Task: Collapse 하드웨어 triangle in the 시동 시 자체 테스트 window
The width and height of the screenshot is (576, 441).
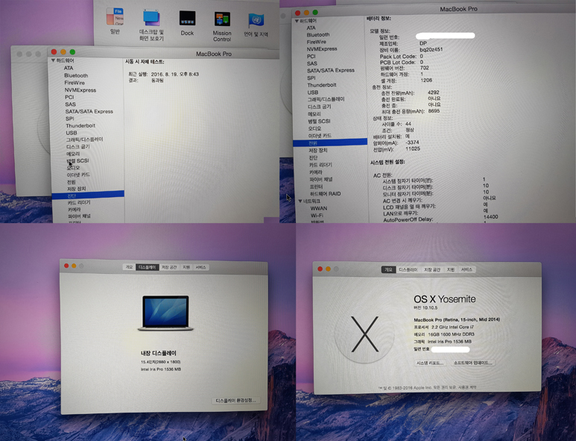Action: (54, 61)
